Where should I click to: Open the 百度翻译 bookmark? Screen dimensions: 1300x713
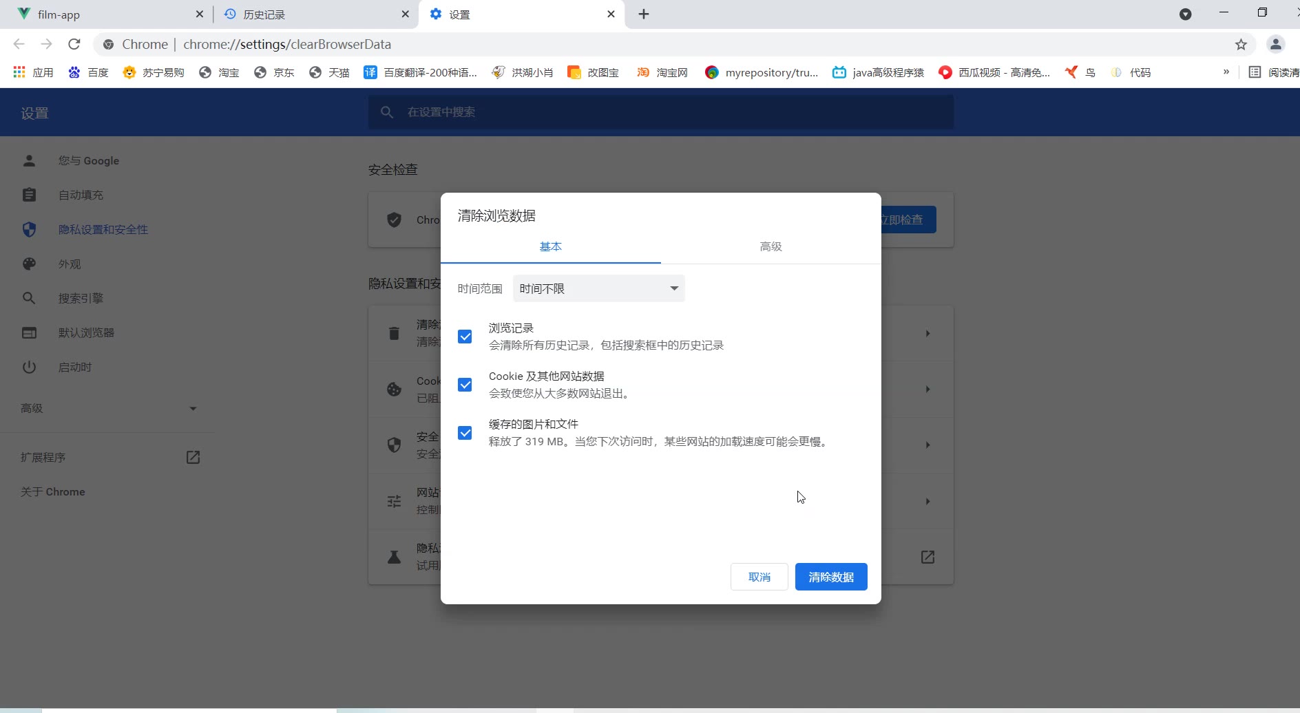(x=420, y=72)
